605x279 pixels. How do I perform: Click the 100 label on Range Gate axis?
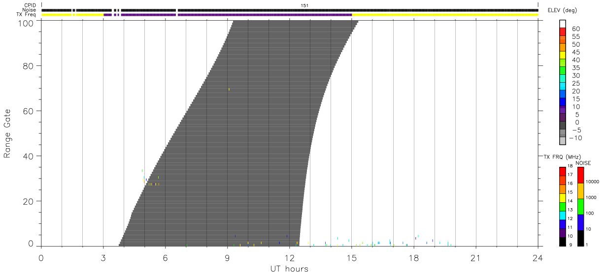coord(25,23)
